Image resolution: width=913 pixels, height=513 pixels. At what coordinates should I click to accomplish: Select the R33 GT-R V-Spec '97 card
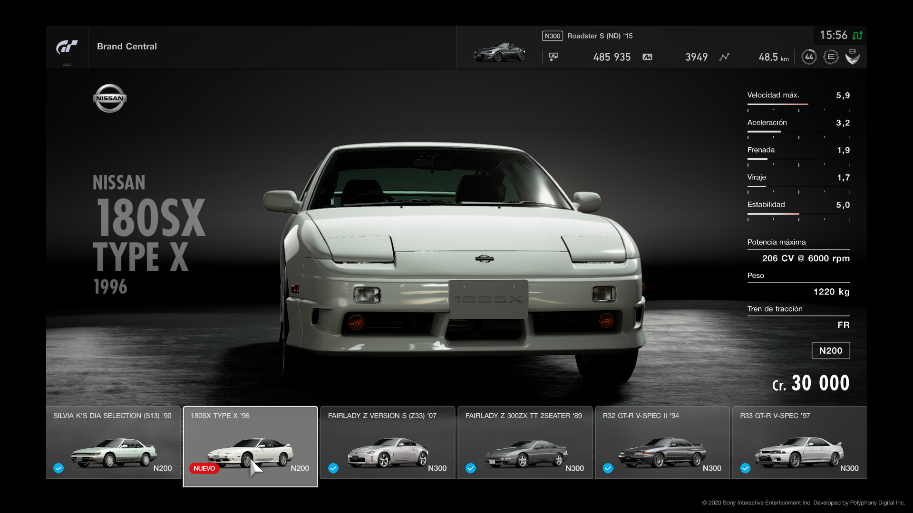point(799,442)
